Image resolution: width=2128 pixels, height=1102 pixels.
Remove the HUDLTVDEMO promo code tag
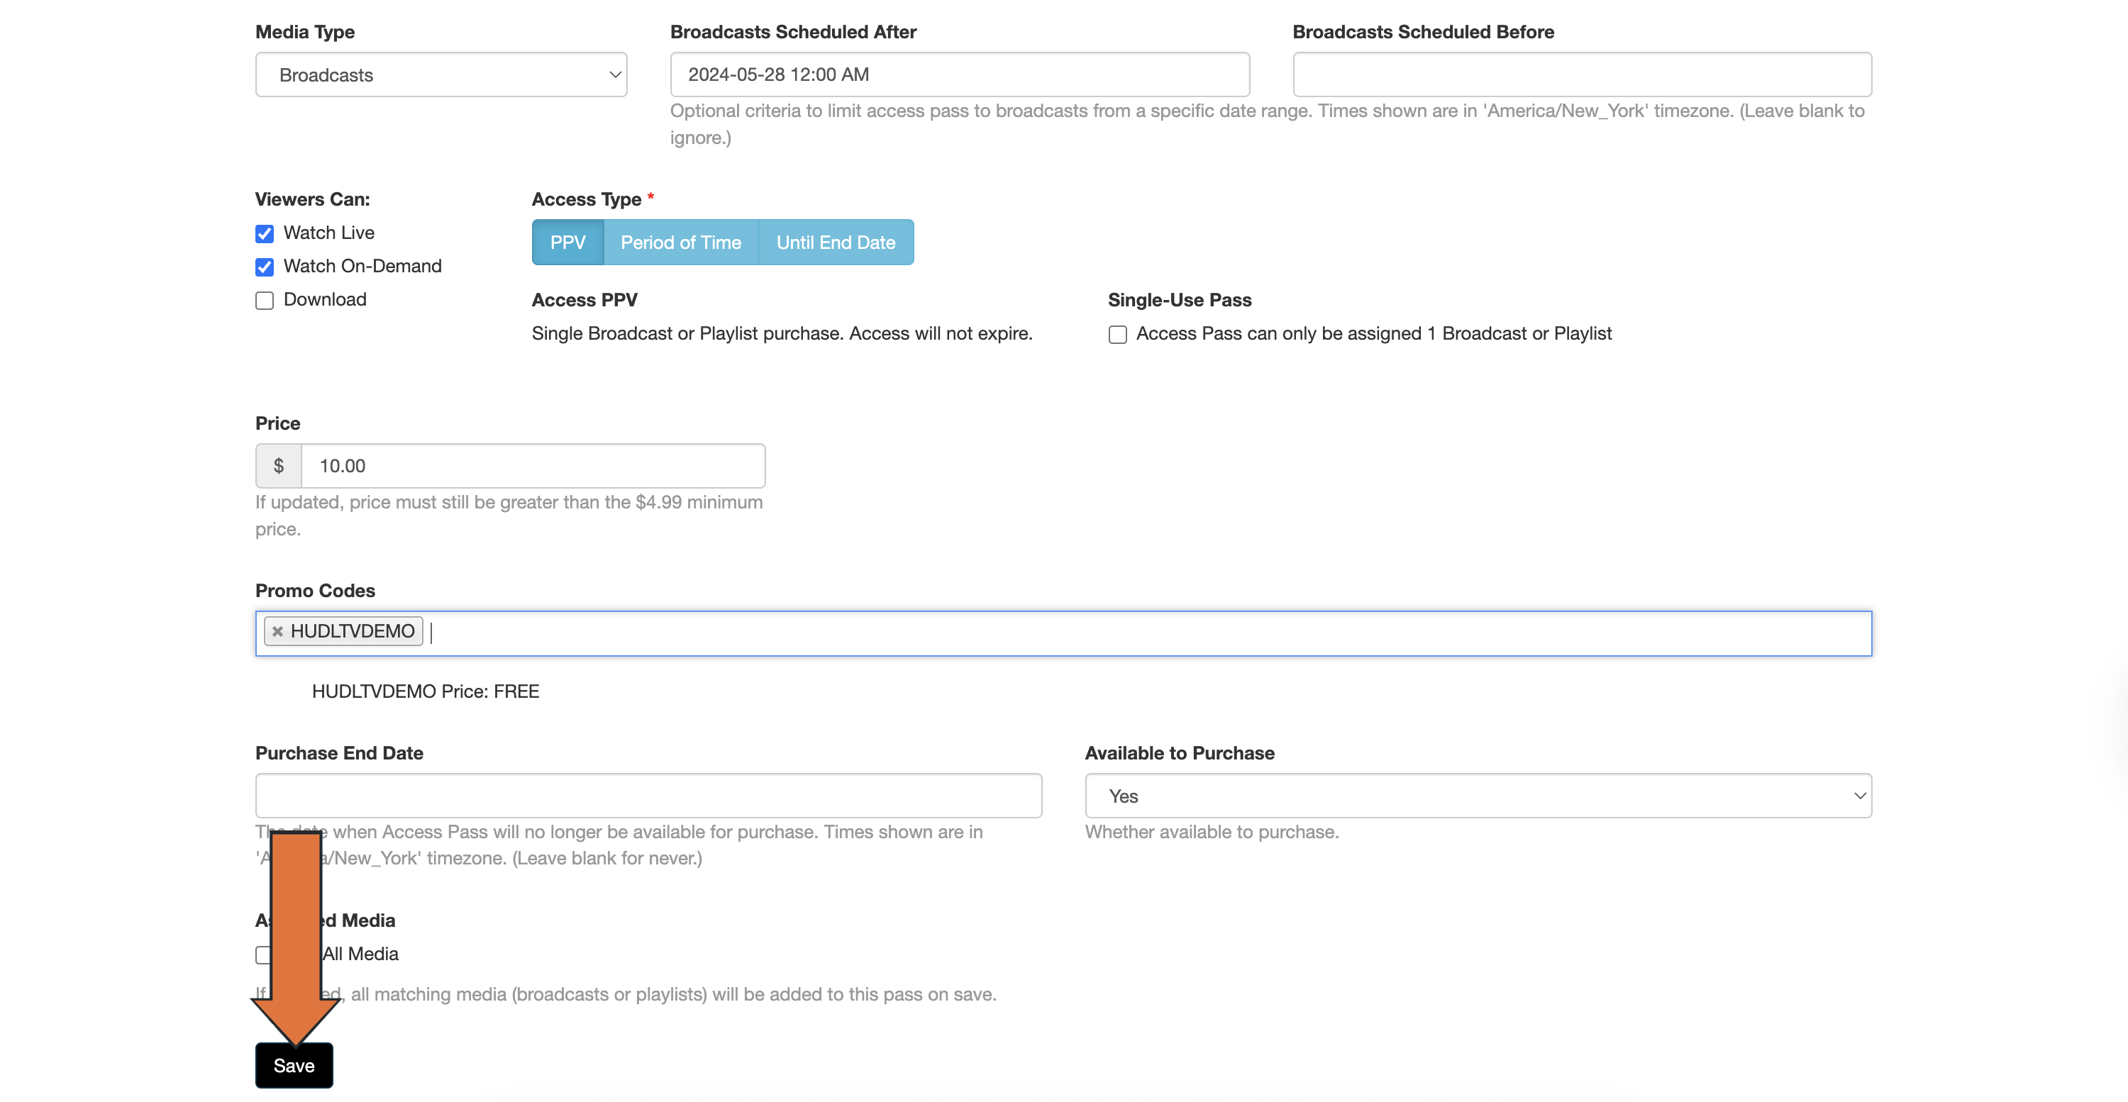click(277, 631)
